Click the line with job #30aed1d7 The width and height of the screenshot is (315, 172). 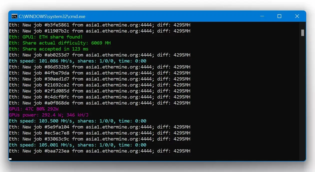[x=100, y=79]
